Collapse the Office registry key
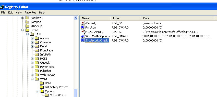217x97 pixels. point(22,30)
